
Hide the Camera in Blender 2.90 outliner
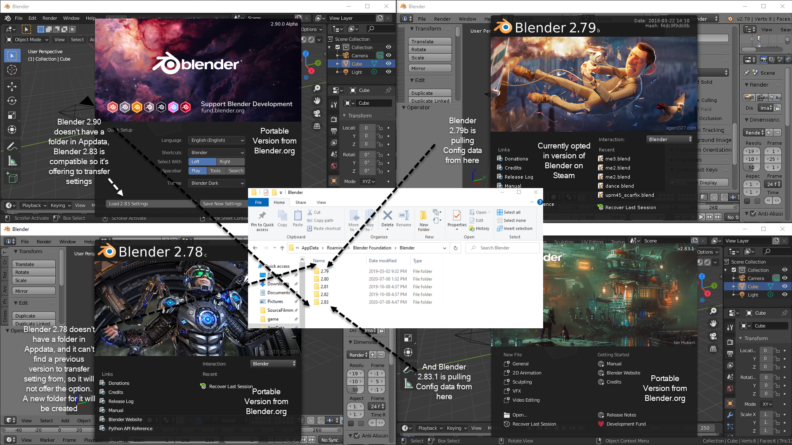(x=388, y=55)
